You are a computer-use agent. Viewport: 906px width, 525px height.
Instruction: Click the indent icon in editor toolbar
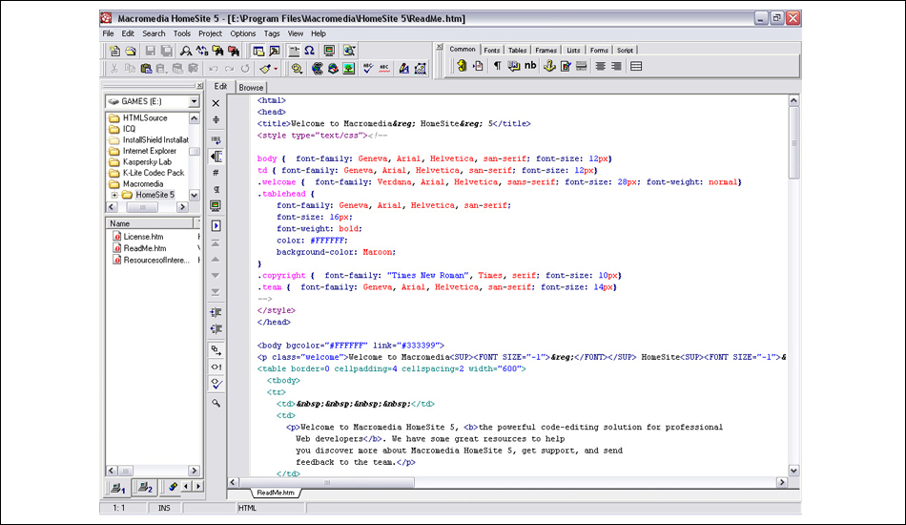pos(216,313)
